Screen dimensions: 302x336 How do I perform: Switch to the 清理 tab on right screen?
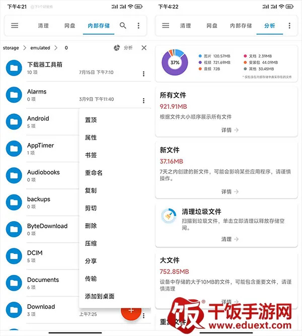[x=185, y=26]
